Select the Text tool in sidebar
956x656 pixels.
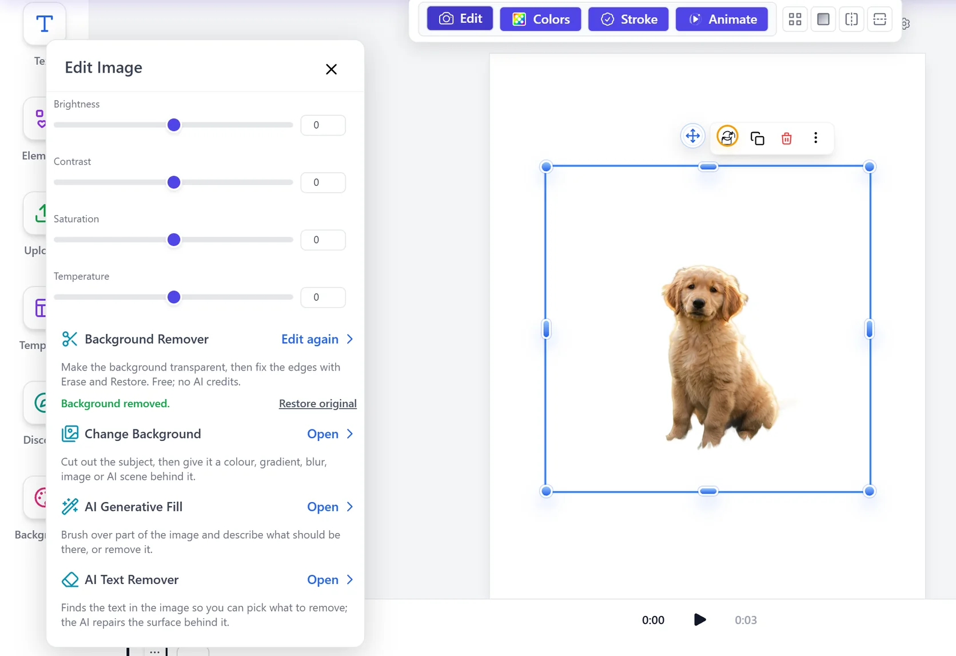(x=45, y=23)
